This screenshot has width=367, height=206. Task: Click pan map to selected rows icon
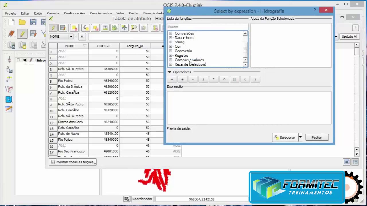[124, 28]
